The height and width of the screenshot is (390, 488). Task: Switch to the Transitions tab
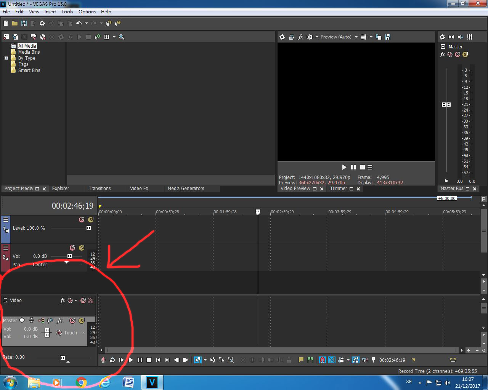[x=100, y=189]
